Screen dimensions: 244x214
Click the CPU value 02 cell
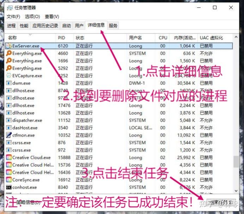(163, 158)
